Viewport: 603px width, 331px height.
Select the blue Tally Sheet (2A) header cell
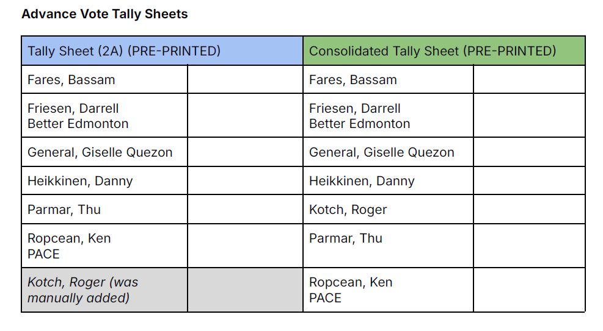(x=163, y=51)
